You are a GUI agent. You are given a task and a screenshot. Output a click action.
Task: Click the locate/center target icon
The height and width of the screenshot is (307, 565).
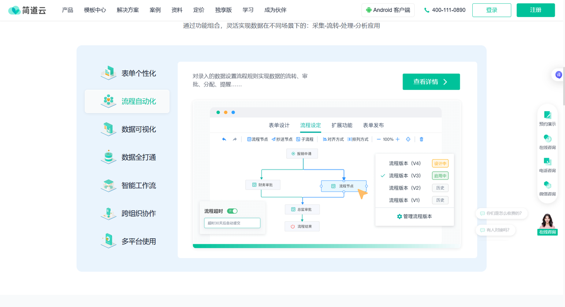click(408, 139)
